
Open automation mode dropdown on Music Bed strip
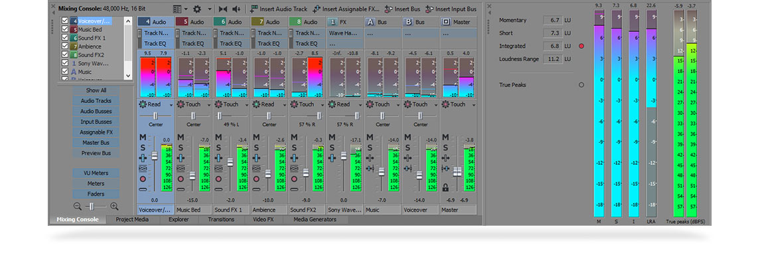point(209,104)
